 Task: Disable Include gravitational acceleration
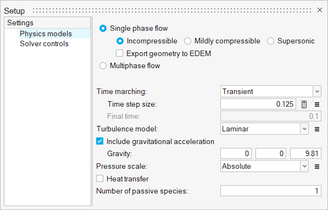click(x=100, y=141)
